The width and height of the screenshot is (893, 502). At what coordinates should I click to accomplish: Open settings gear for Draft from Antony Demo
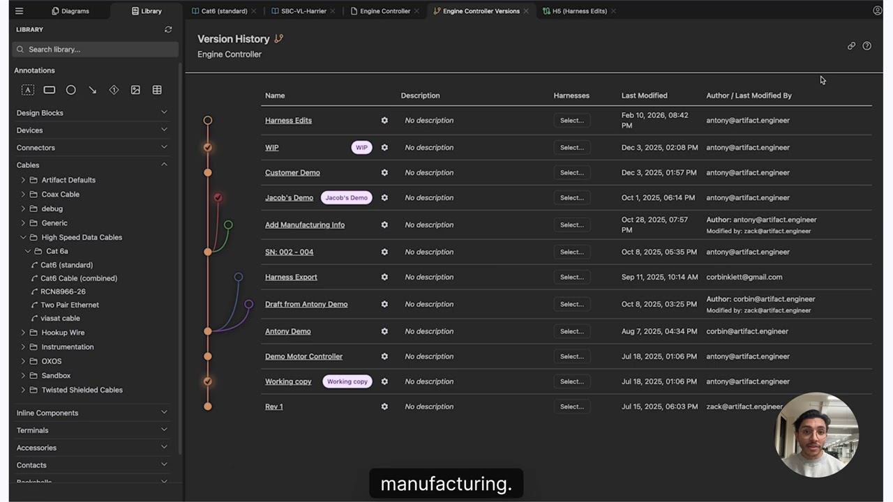(384, 305)
